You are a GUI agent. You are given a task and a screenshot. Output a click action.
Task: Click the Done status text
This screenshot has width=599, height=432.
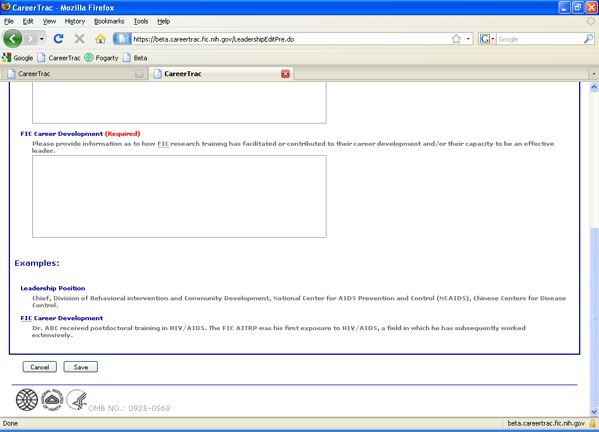11,423
